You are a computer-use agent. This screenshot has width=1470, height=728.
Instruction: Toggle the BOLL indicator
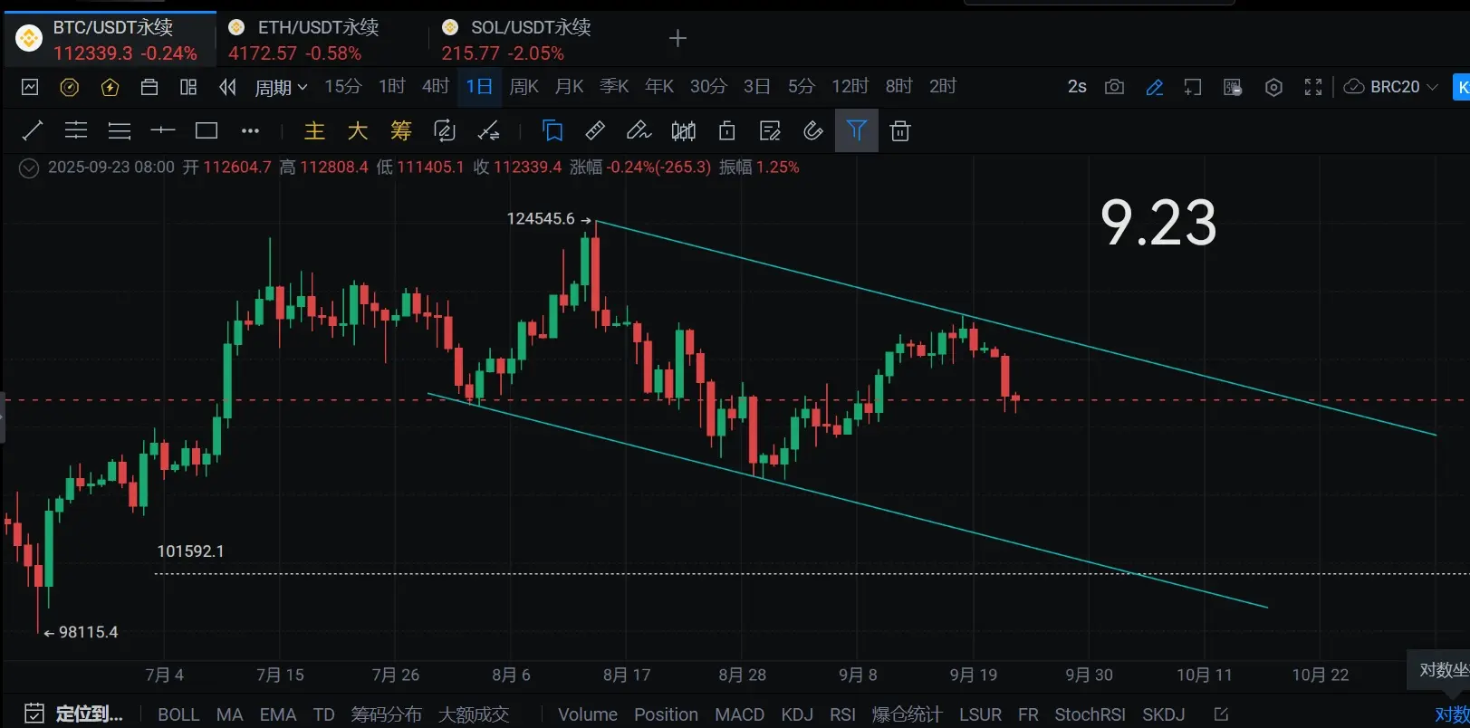[x=178, y=714]
